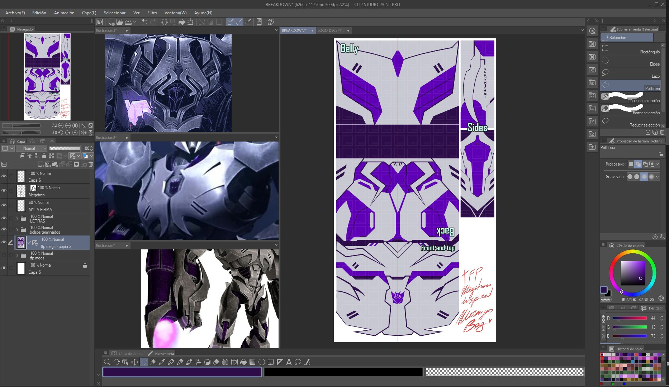
Task: Expand the LETRAS folder
Action: click(x=17, y=218)
